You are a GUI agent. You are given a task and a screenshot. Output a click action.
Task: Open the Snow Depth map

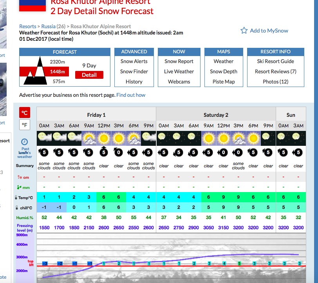coord(224,71)
